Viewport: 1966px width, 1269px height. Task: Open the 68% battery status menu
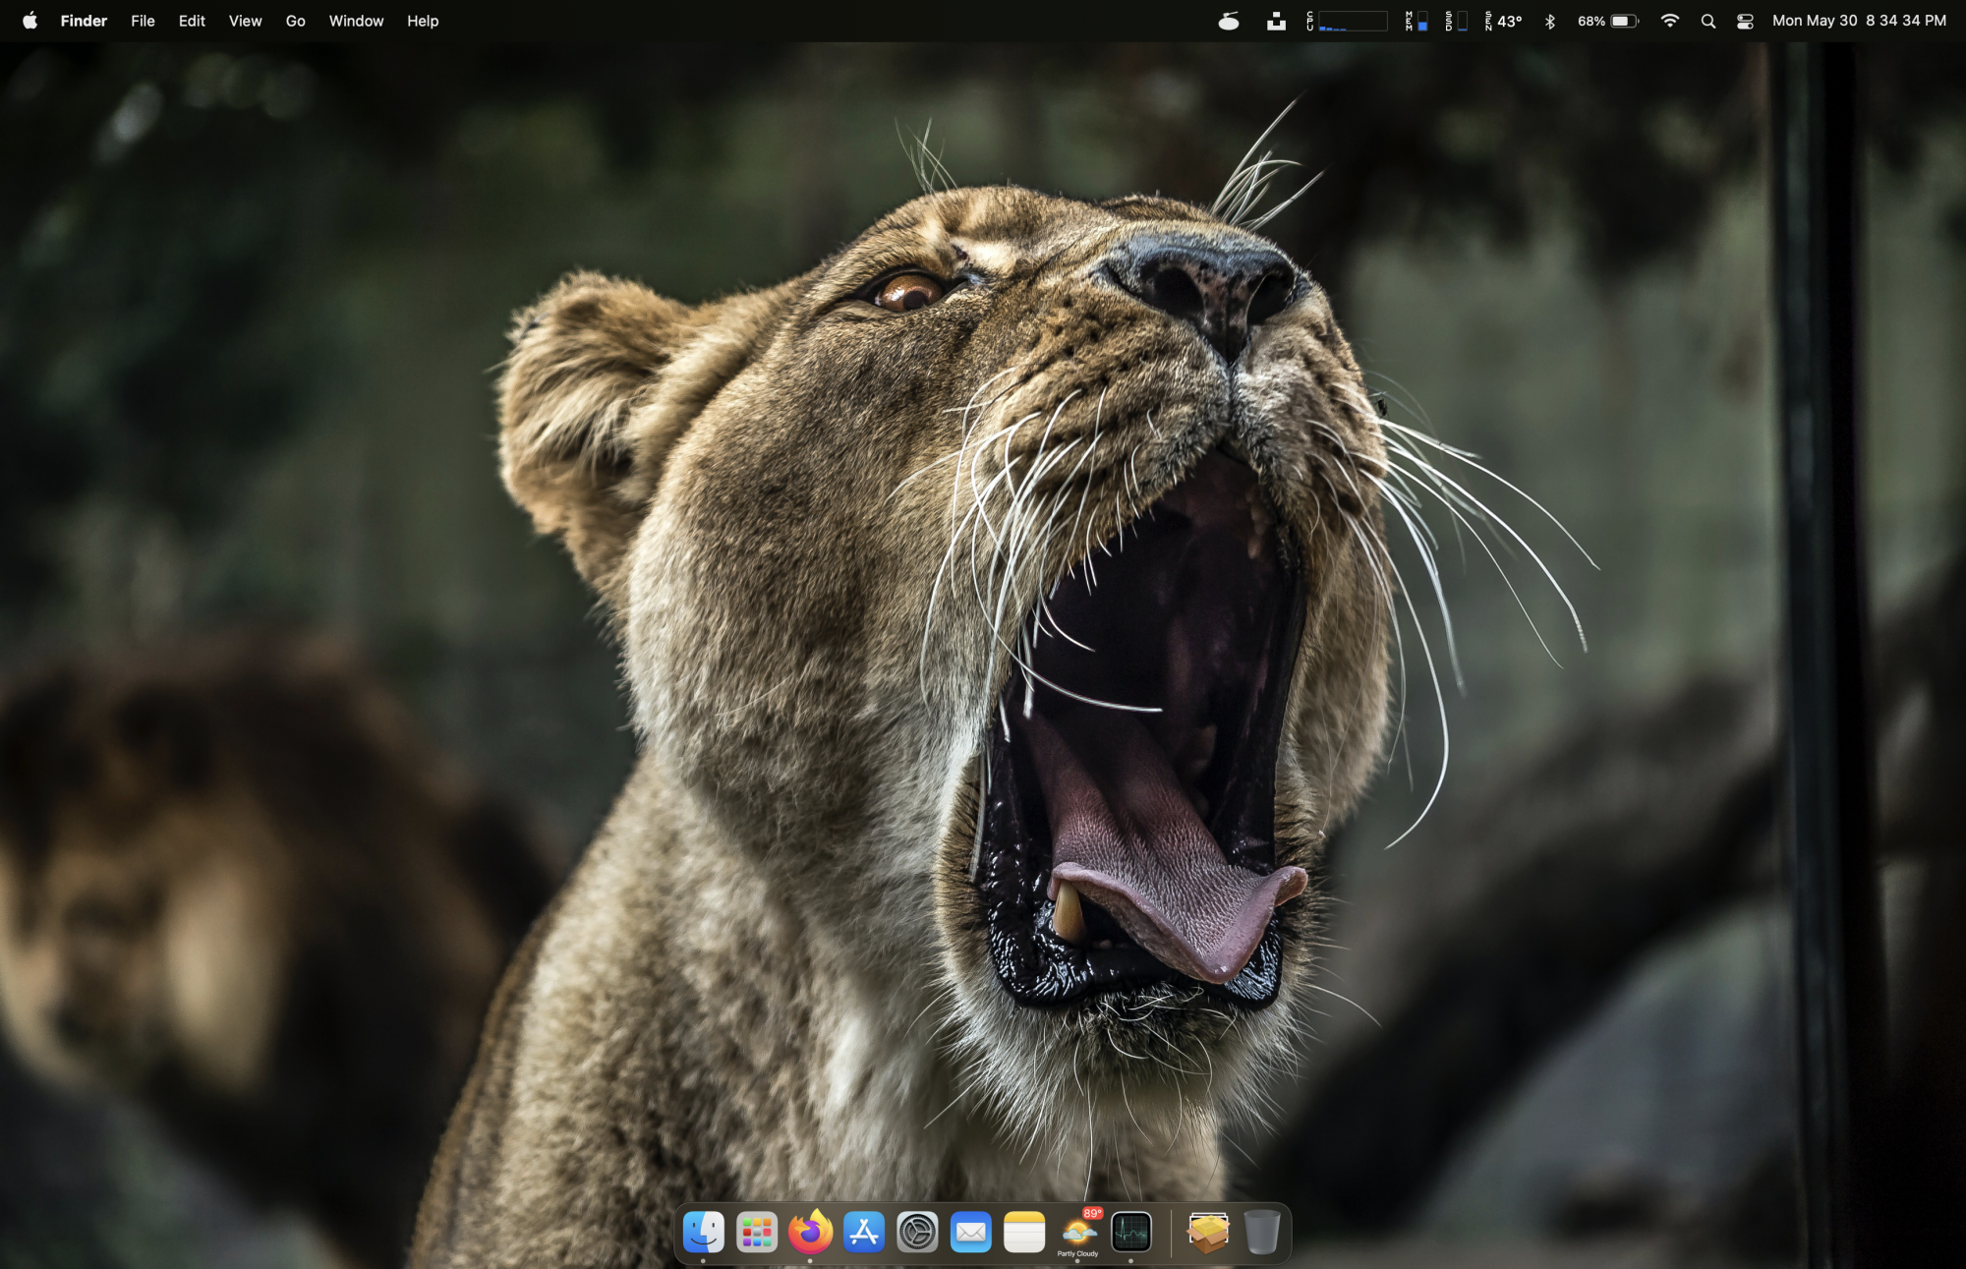coord(1608,21)
